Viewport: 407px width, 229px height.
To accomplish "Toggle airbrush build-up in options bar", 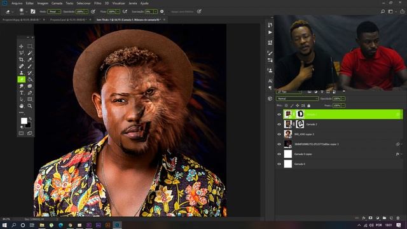I will pyautogui.click(x=125, y=11).
